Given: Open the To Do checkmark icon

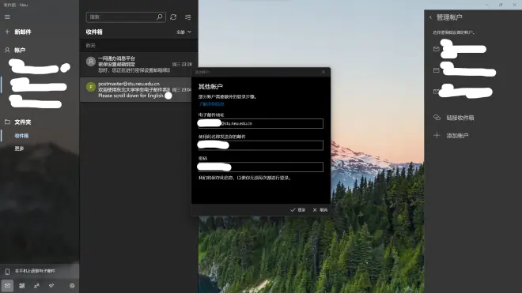Looking at the screenshot, I should (51, 286).
